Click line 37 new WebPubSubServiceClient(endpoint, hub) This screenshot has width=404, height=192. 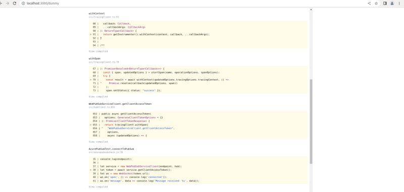(x=141, y=166)
